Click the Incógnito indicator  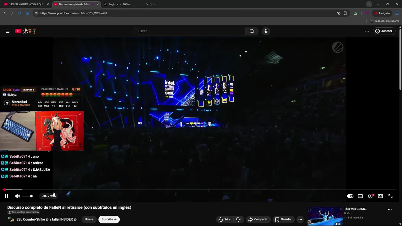coord(382,13)
